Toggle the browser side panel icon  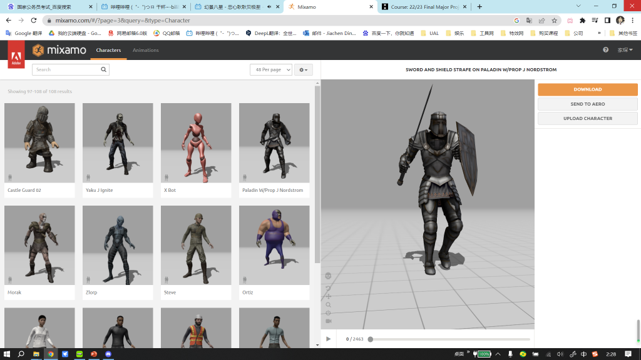[607, 21]
